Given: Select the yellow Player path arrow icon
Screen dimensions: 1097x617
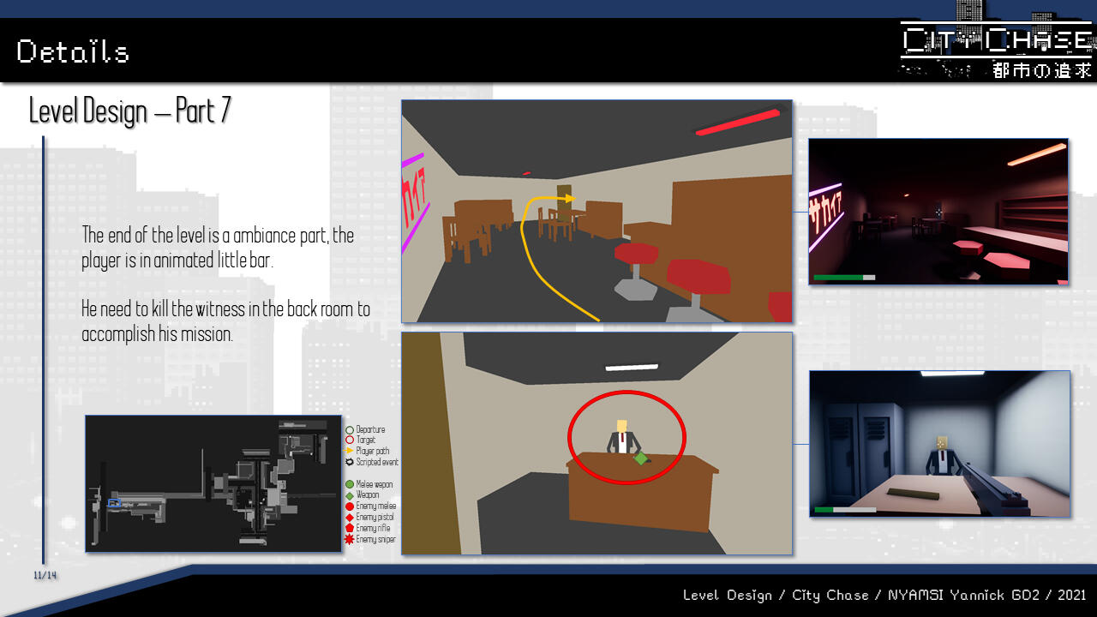Looking at the screenshot, I should [350, 451].
